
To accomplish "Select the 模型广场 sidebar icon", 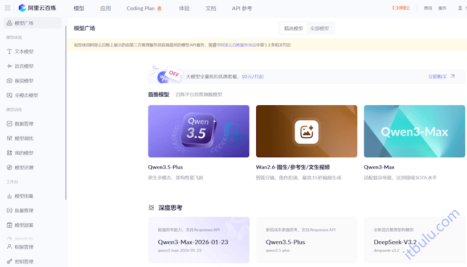I will (10, 23).
